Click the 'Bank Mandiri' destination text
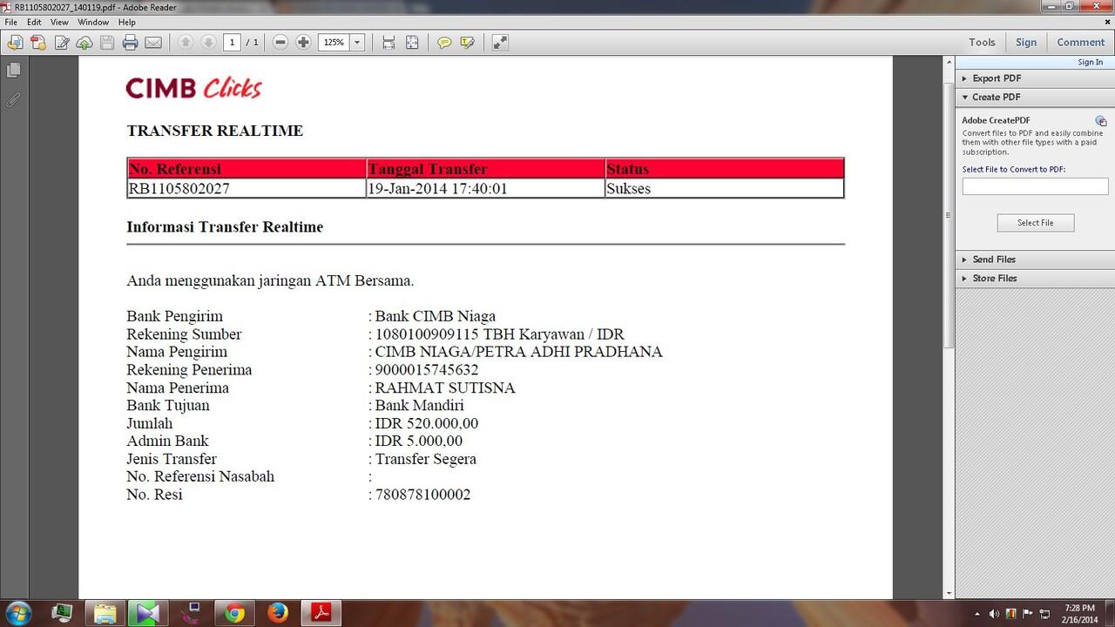The image size is (1115, 627). point(420,406)
